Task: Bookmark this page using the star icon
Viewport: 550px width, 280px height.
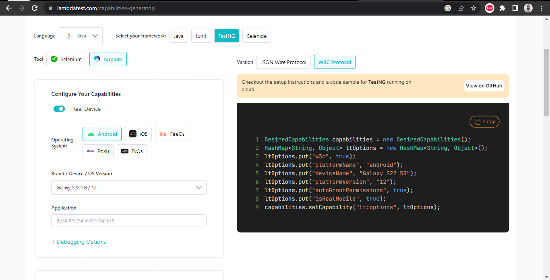Action: pyautogui.click(x=473, y=8)
